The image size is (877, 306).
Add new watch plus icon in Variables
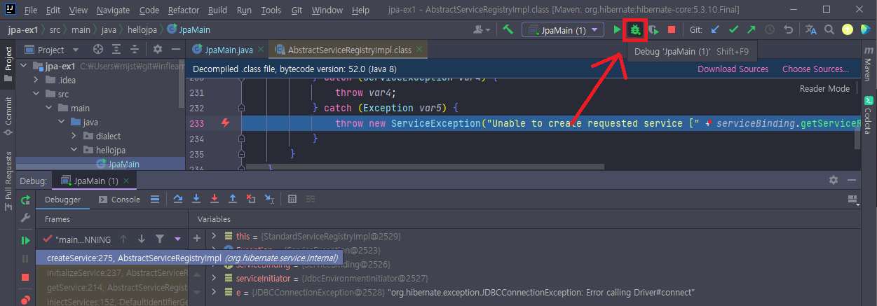click(x=197, y=237)
